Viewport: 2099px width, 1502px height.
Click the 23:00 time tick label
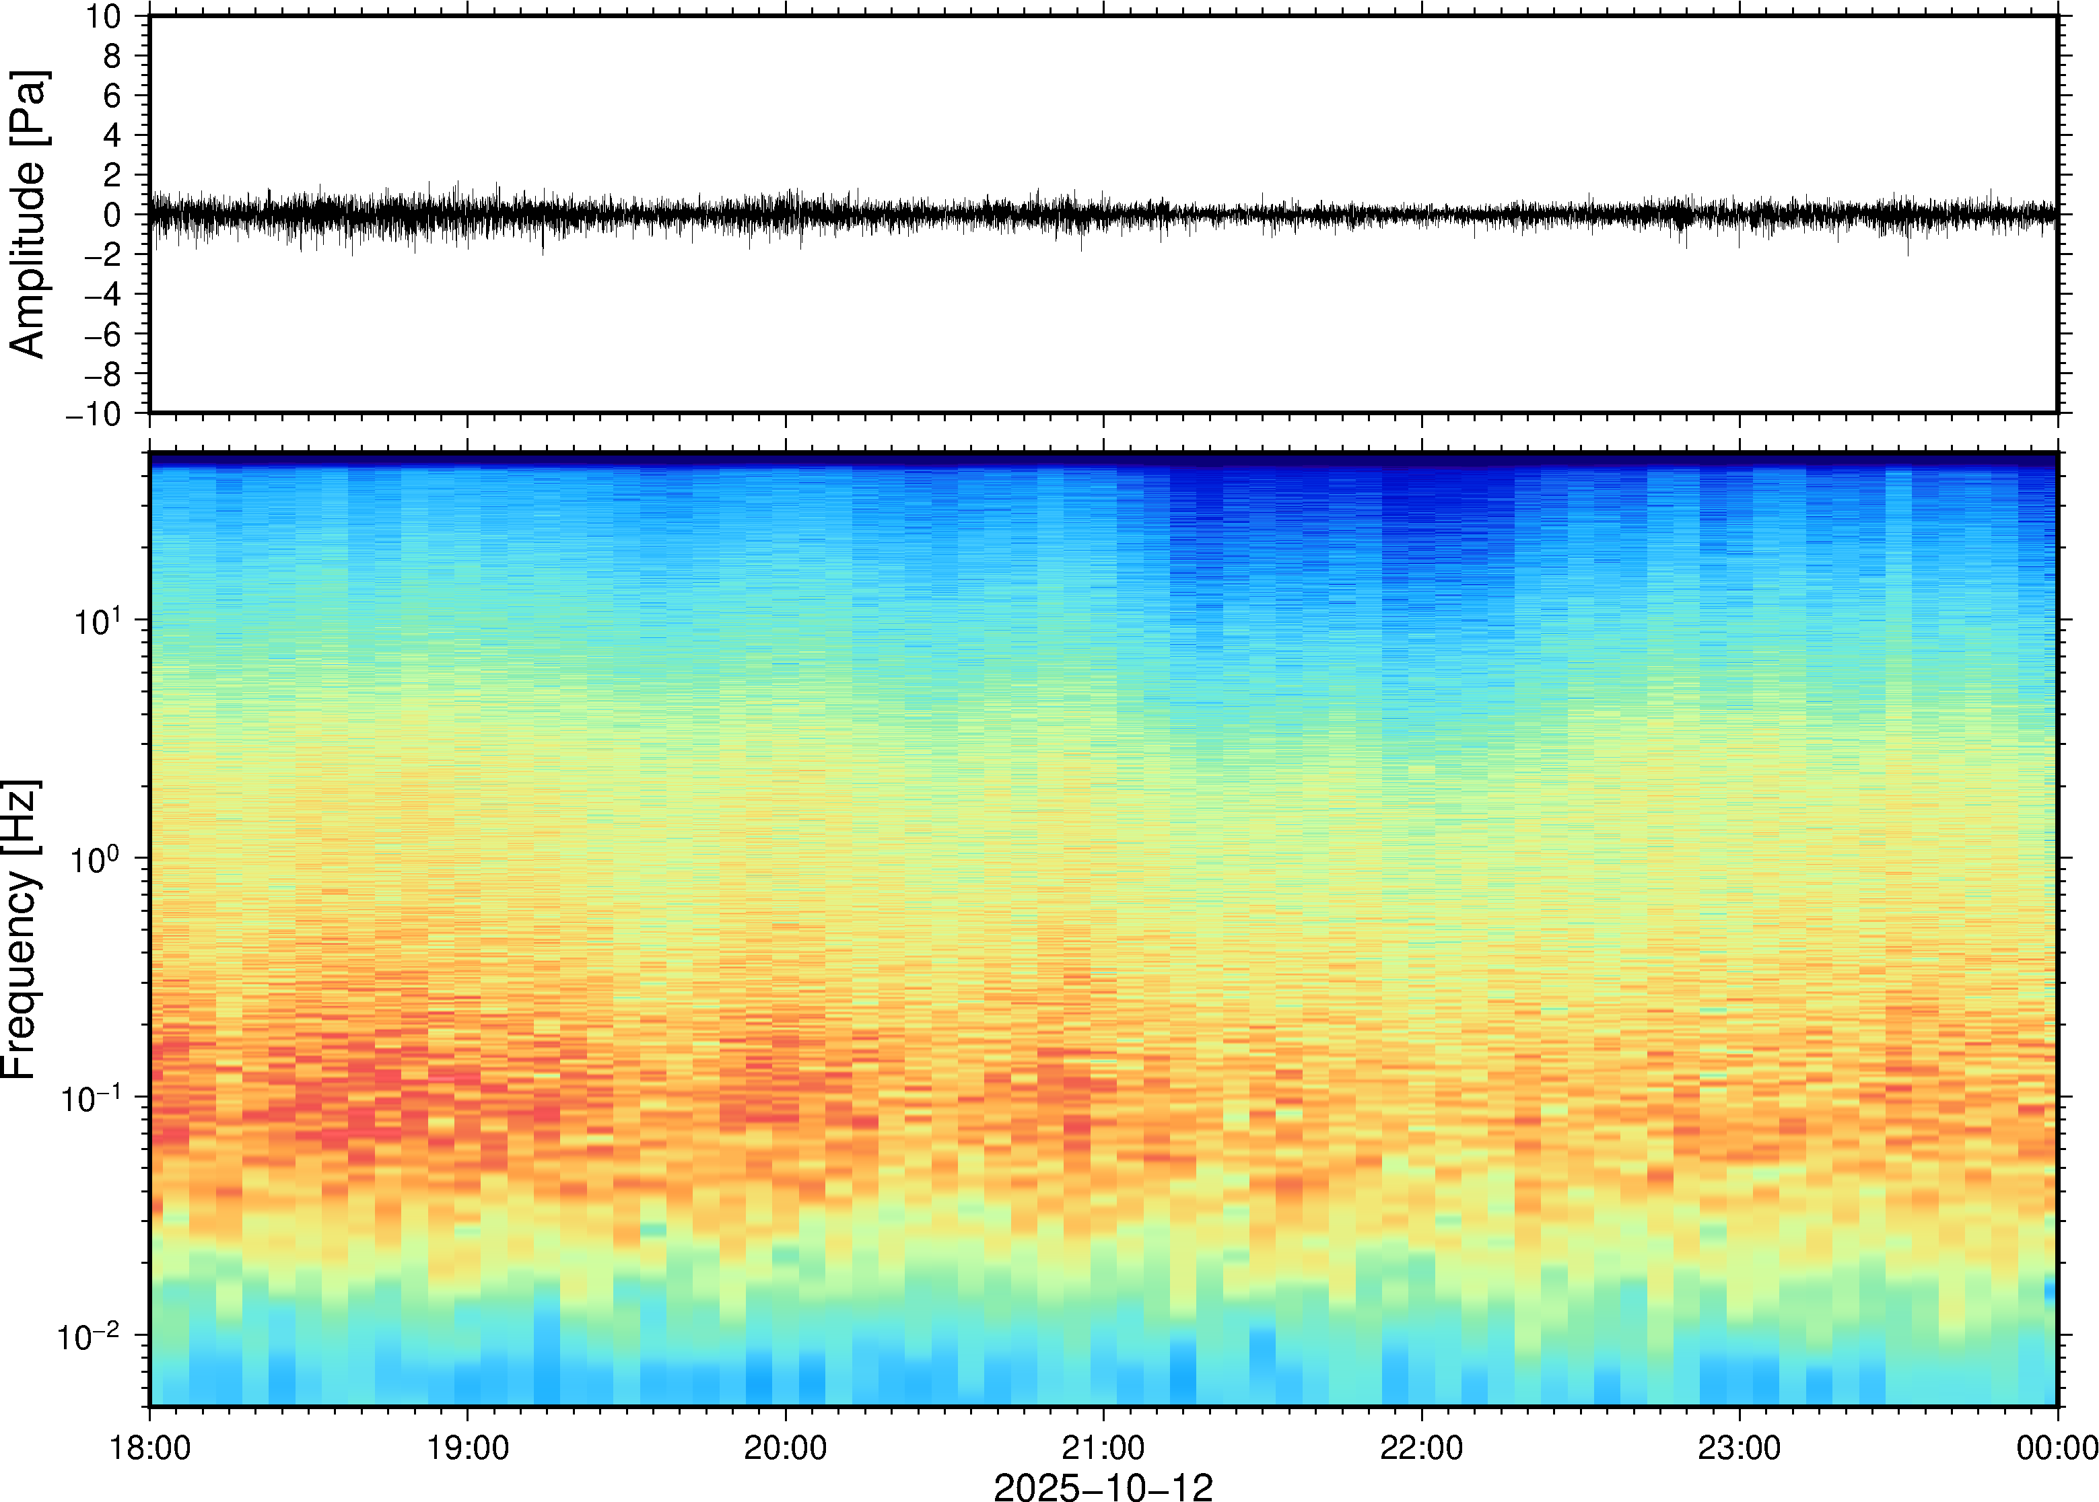(x=1739, y=1447)
